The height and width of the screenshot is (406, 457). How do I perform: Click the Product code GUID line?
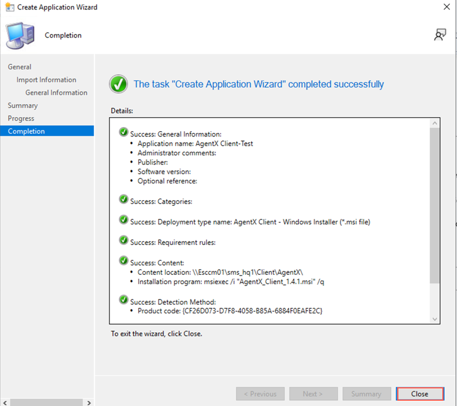pyautogui.click(x=230, y=311)
